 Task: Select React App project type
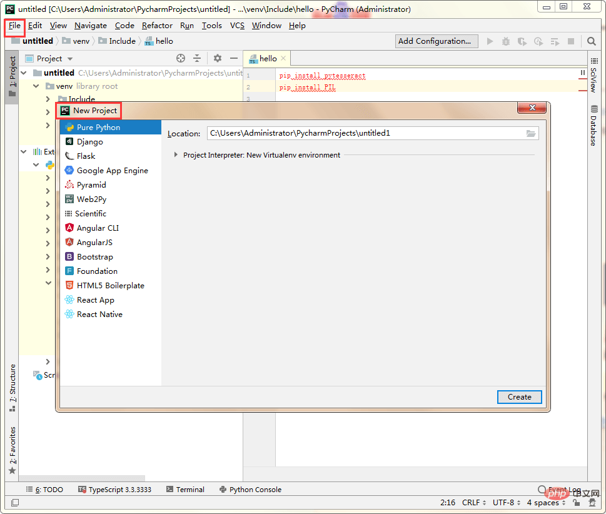coord(111,300)
